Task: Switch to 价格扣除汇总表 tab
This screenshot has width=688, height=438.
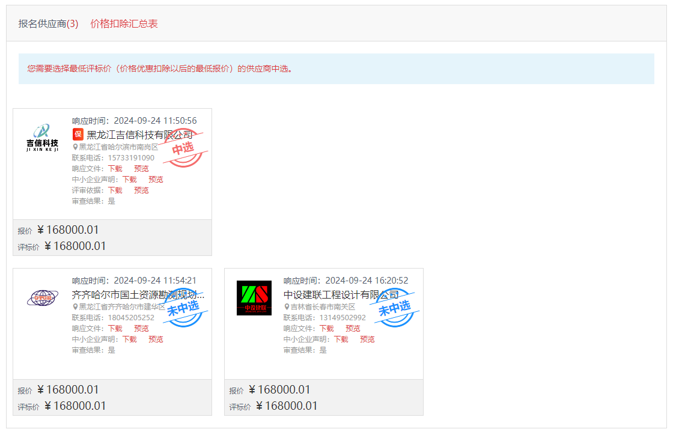Action: [124, 24]
